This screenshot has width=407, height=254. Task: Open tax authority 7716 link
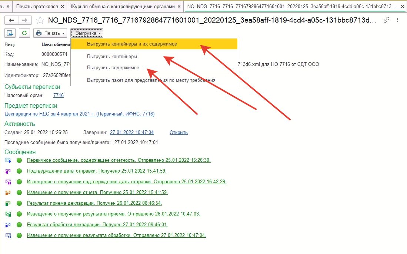[59, 96]
